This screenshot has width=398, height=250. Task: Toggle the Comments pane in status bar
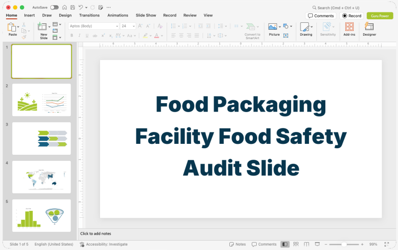(264, 244)
